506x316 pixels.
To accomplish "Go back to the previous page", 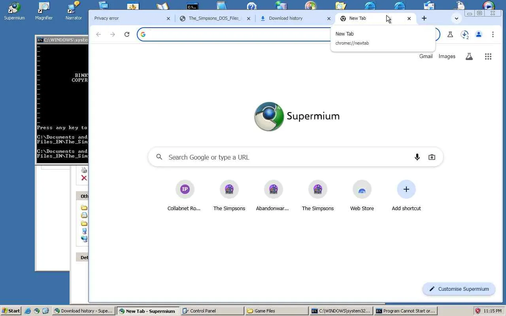I will click(98, 34).
